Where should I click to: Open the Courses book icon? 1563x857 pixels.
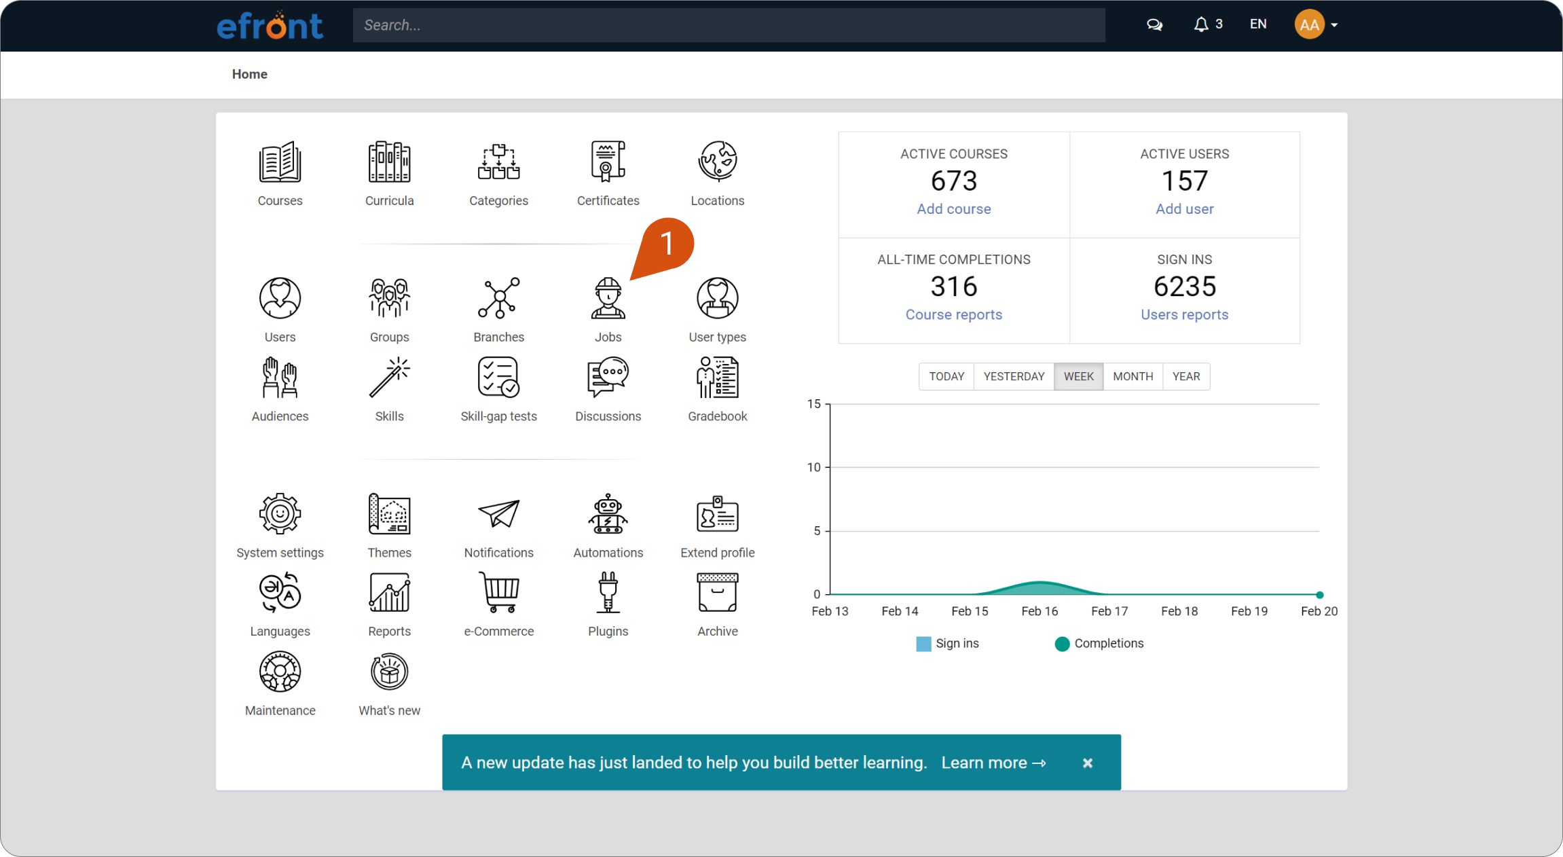click(280, 162)
